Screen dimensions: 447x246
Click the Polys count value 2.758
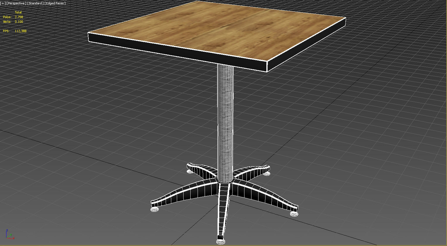19,17
